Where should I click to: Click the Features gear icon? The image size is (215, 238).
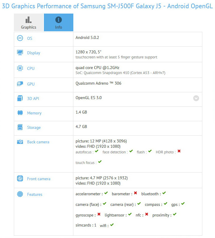(x=20, y=194)
